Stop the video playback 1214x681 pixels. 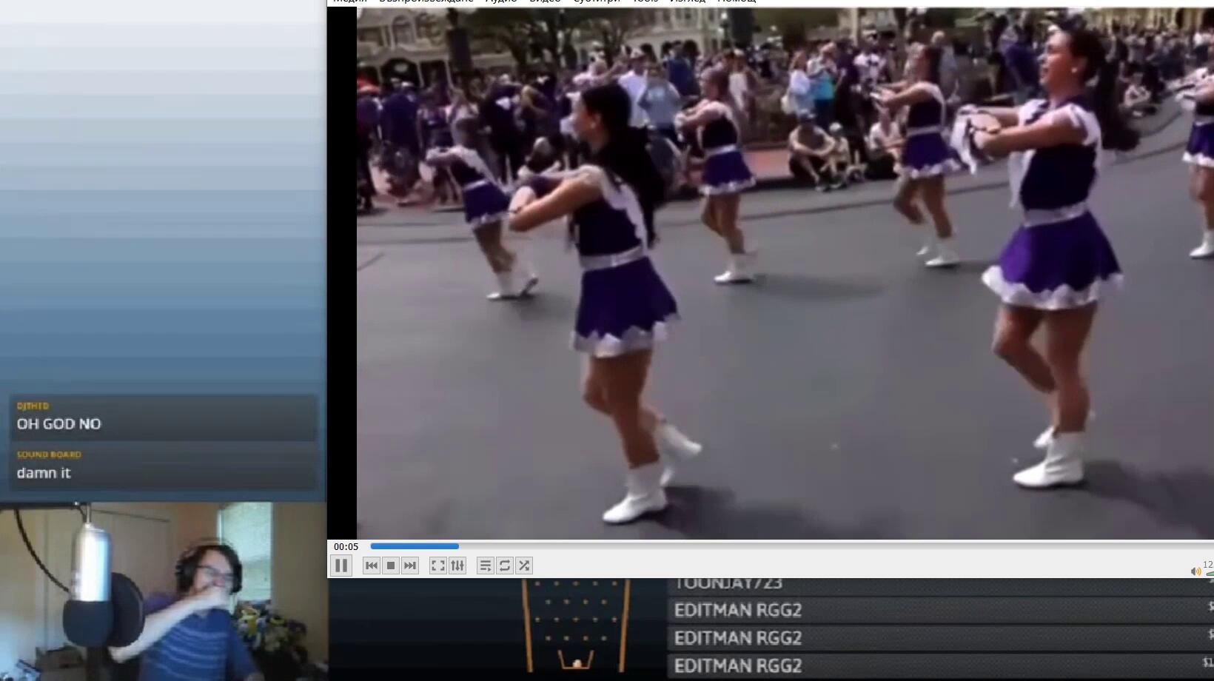point(391,566)
